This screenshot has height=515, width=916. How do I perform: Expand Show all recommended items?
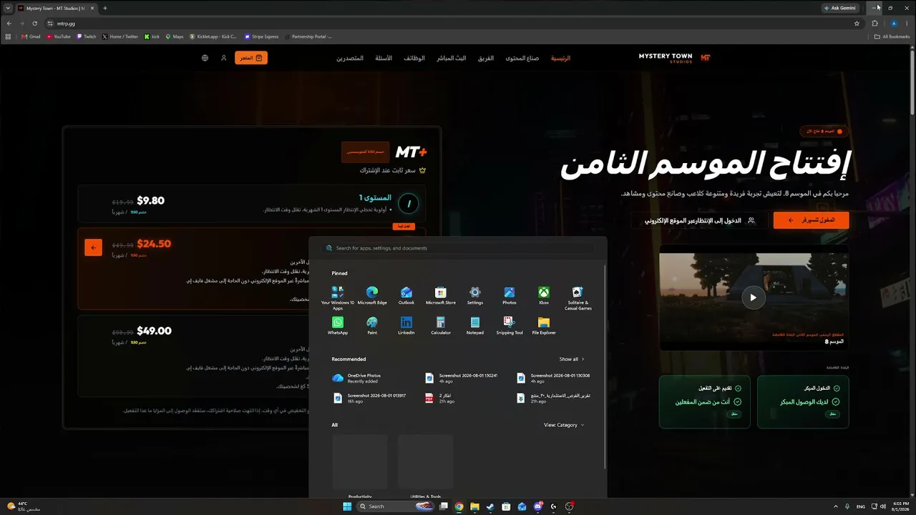(x=572, y=359)
